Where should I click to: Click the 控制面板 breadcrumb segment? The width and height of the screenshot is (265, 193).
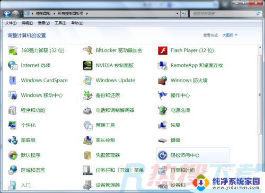point(43,13)
